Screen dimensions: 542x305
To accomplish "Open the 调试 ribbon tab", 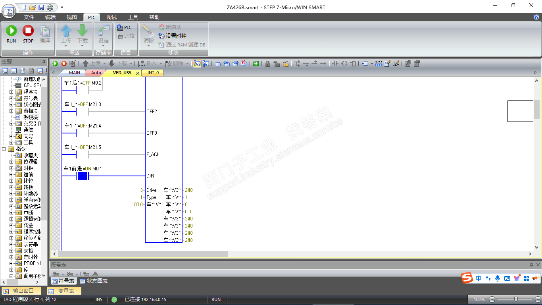I will tap(111, 17).
